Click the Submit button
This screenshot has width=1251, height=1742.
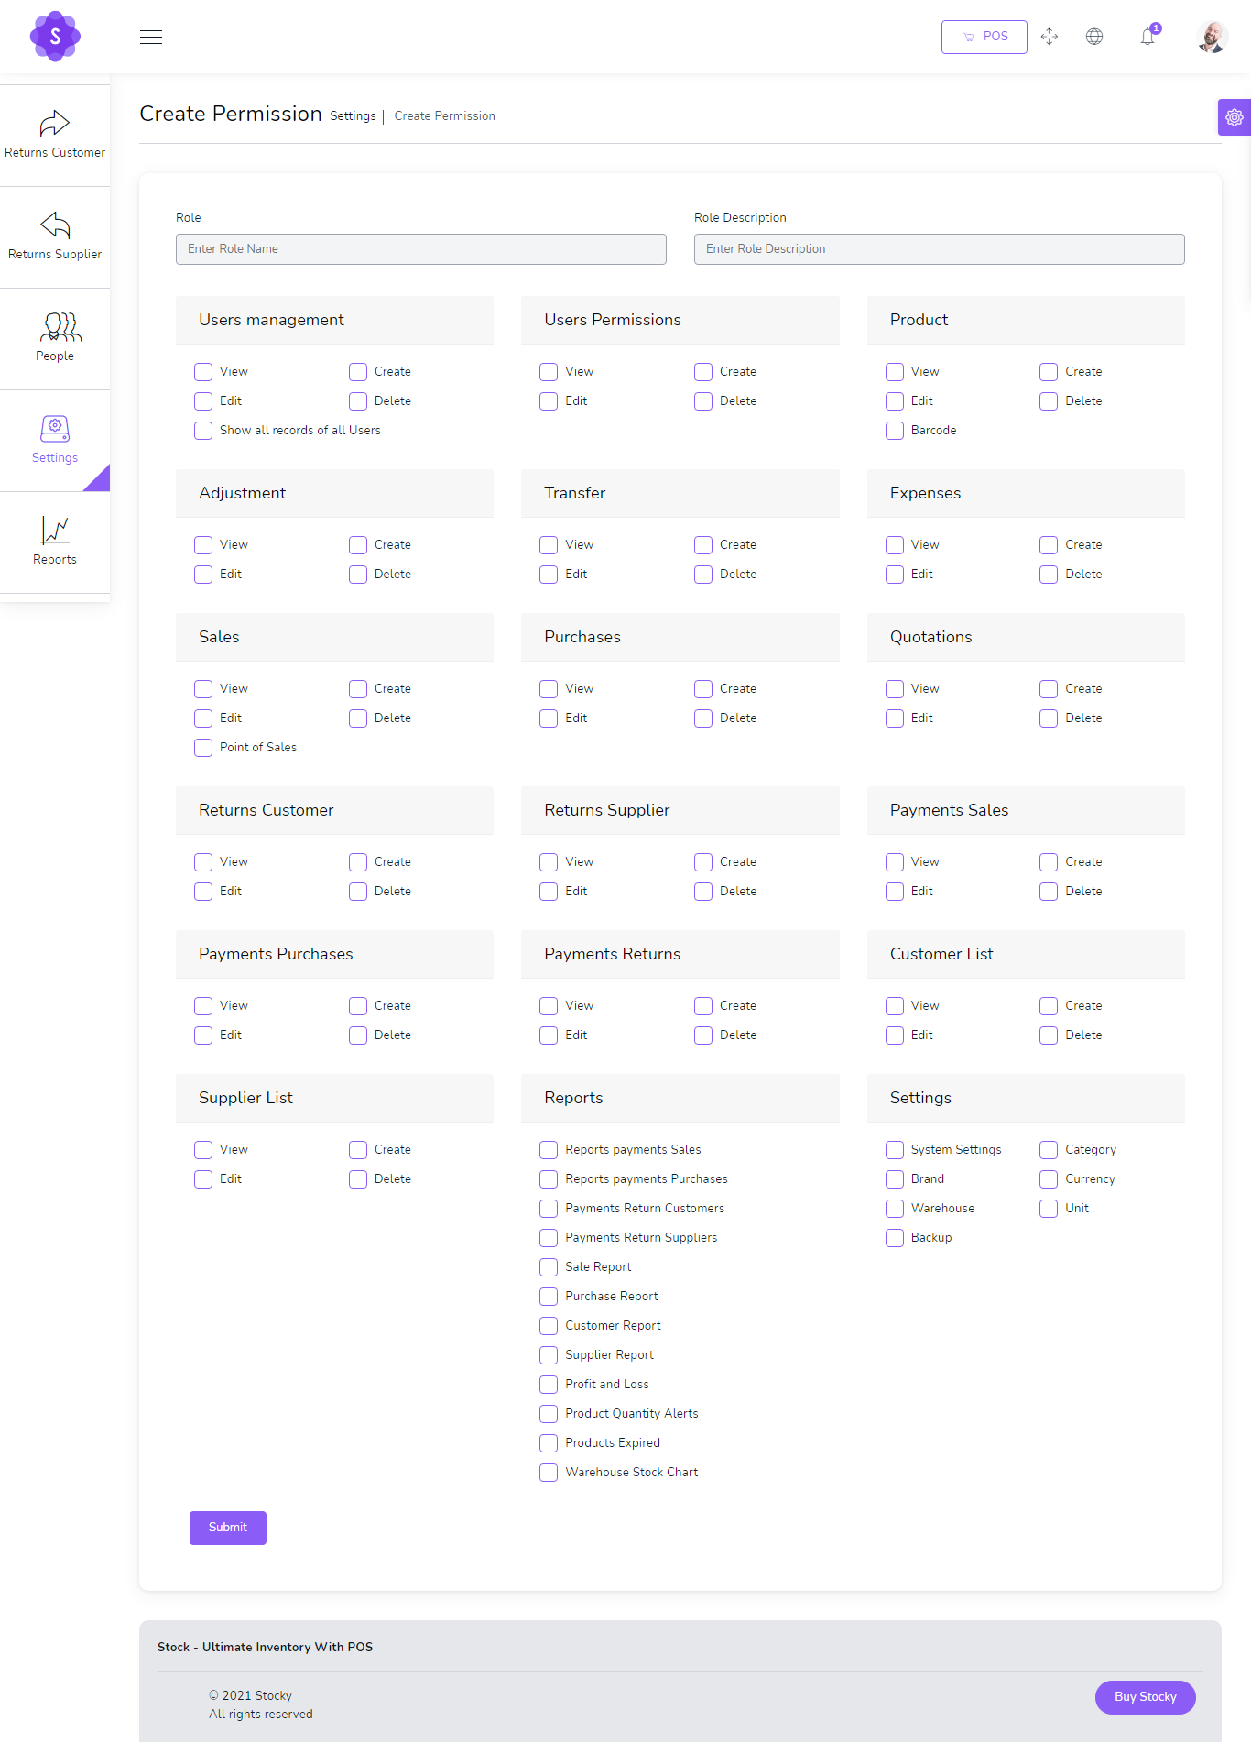228,1528
